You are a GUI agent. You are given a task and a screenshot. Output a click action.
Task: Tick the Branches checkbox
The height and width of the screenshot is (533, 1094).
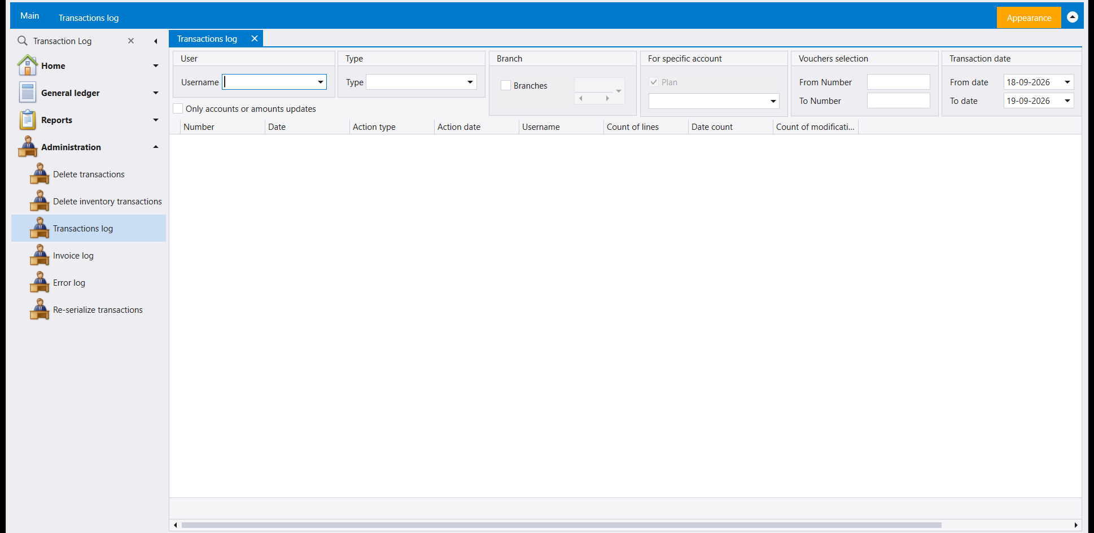pos(506,85)
